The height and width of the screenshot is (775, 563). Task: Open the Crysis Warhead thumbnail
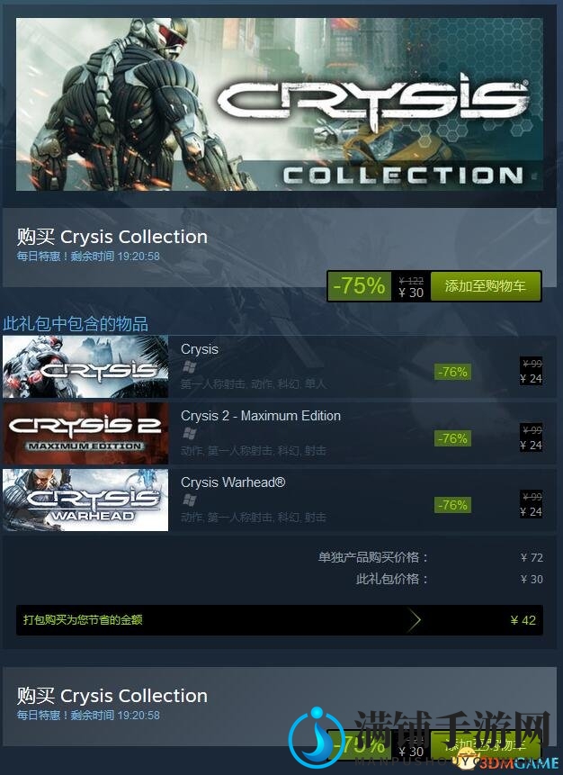click(x=85, y=500)
